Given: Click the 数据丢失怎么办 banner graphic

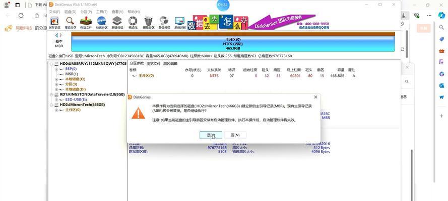Looking at the screenshot, I should [x=218, y=23].
